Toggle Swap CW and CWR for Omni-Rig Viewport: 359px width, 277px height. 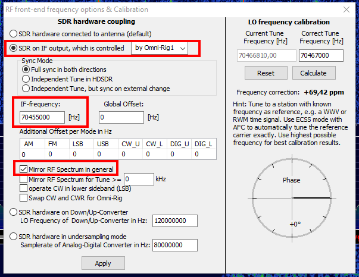click(x=24, y=198)
